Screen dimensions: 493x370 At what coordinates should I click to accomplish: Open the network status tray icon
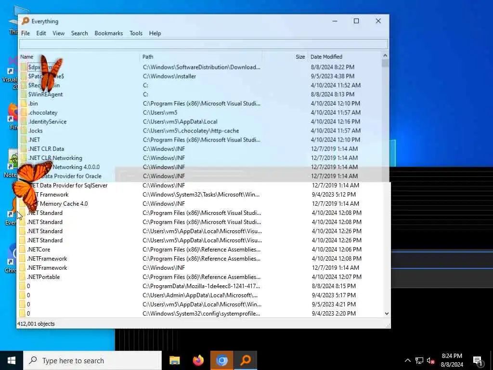tap(419, 360)
